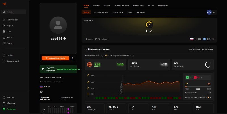The width and height of the screenshot is (227, 114).
Task: Select the Итоги sub-tab
Action: pyautogui.click(x=86, y=12)
